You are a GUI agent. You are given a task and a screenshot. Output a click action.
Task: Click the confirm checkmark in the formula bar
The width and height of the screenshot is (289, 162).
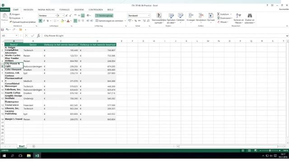tap(33, 36)
